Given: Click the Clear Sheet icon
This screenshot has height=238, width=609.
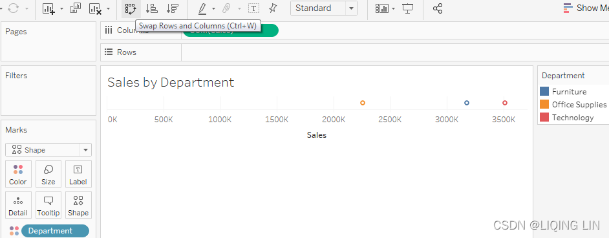Looking at the screenshot, I should [96, 8].
